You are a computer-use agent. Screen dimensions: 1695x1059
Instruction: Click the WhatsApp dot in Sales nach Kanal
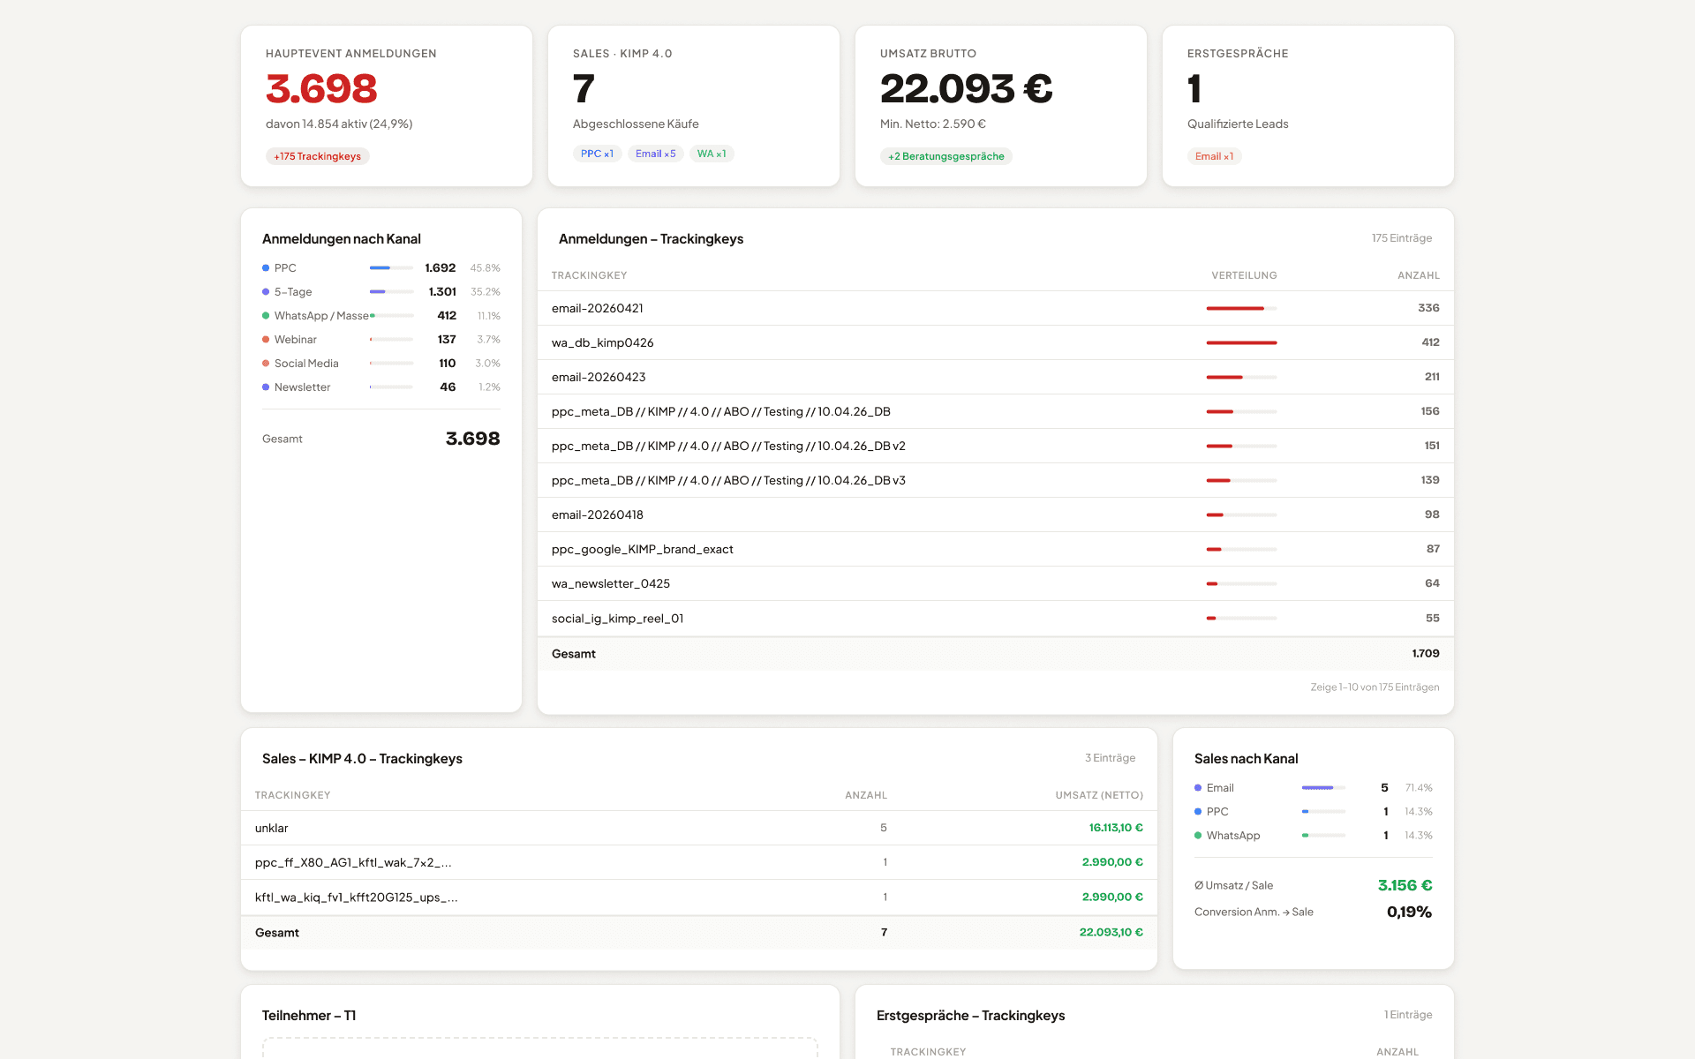[x=1198, y=836]
